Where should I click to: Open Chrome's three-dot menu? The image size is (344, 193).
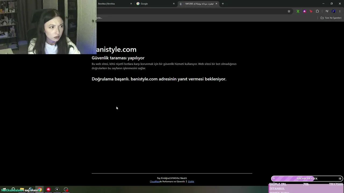click(340, 11)
